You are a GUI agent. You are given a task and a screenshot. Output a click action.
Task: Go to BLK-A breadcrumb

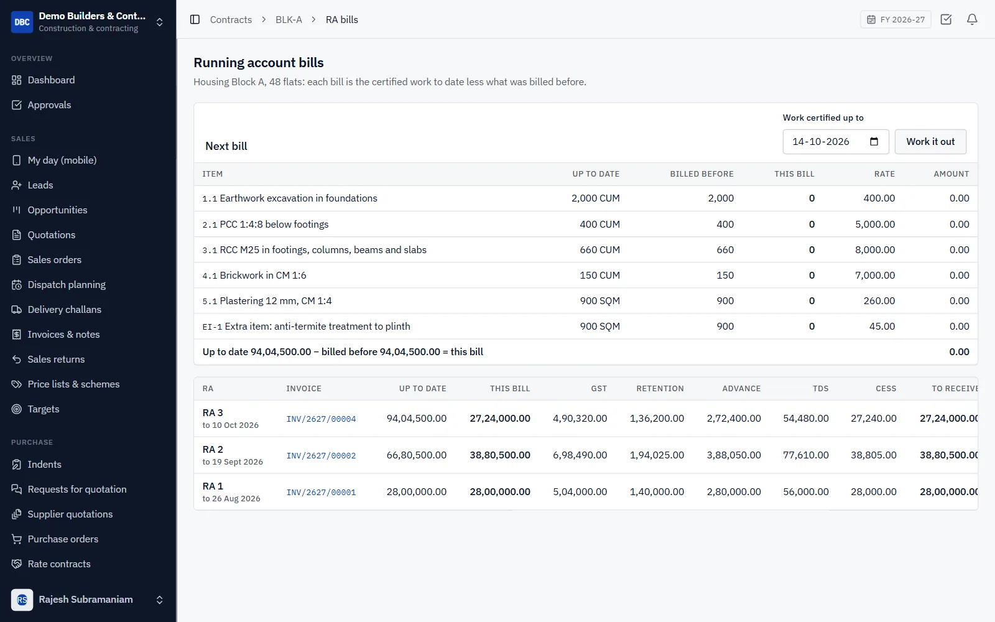point(289,20)
